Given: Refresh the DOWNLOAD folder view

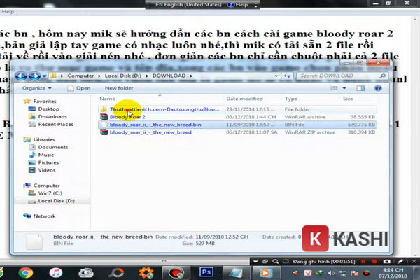Looking at the screenshot, I should tap(288, 76).
